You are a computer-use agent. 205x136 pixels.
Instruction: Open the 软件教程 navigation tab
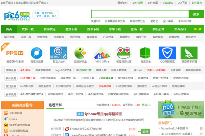tap(50, 29)
